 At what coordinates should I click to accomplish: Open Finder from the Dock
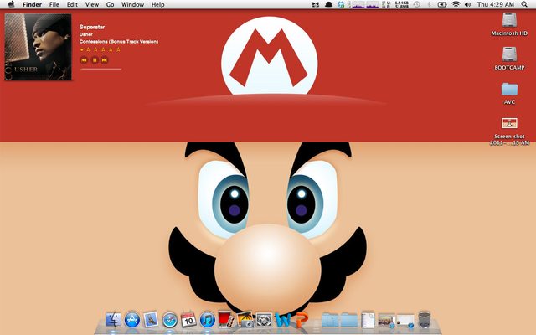coord(113,320)
